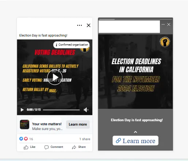Open the three-dot menu on the Facebook post
The width and height of the screenshot is (188, 161).
(80, 25)
